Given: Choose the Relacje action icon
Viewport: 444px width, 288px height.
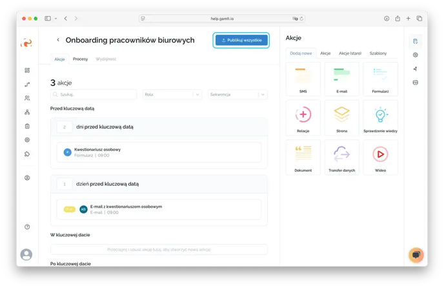Looking at the screenshot, I should (x=303, y=118).
